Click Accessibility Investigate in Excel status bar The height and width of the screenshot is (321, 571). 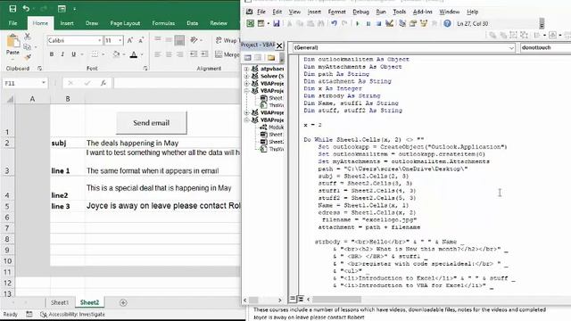point(72,314)
